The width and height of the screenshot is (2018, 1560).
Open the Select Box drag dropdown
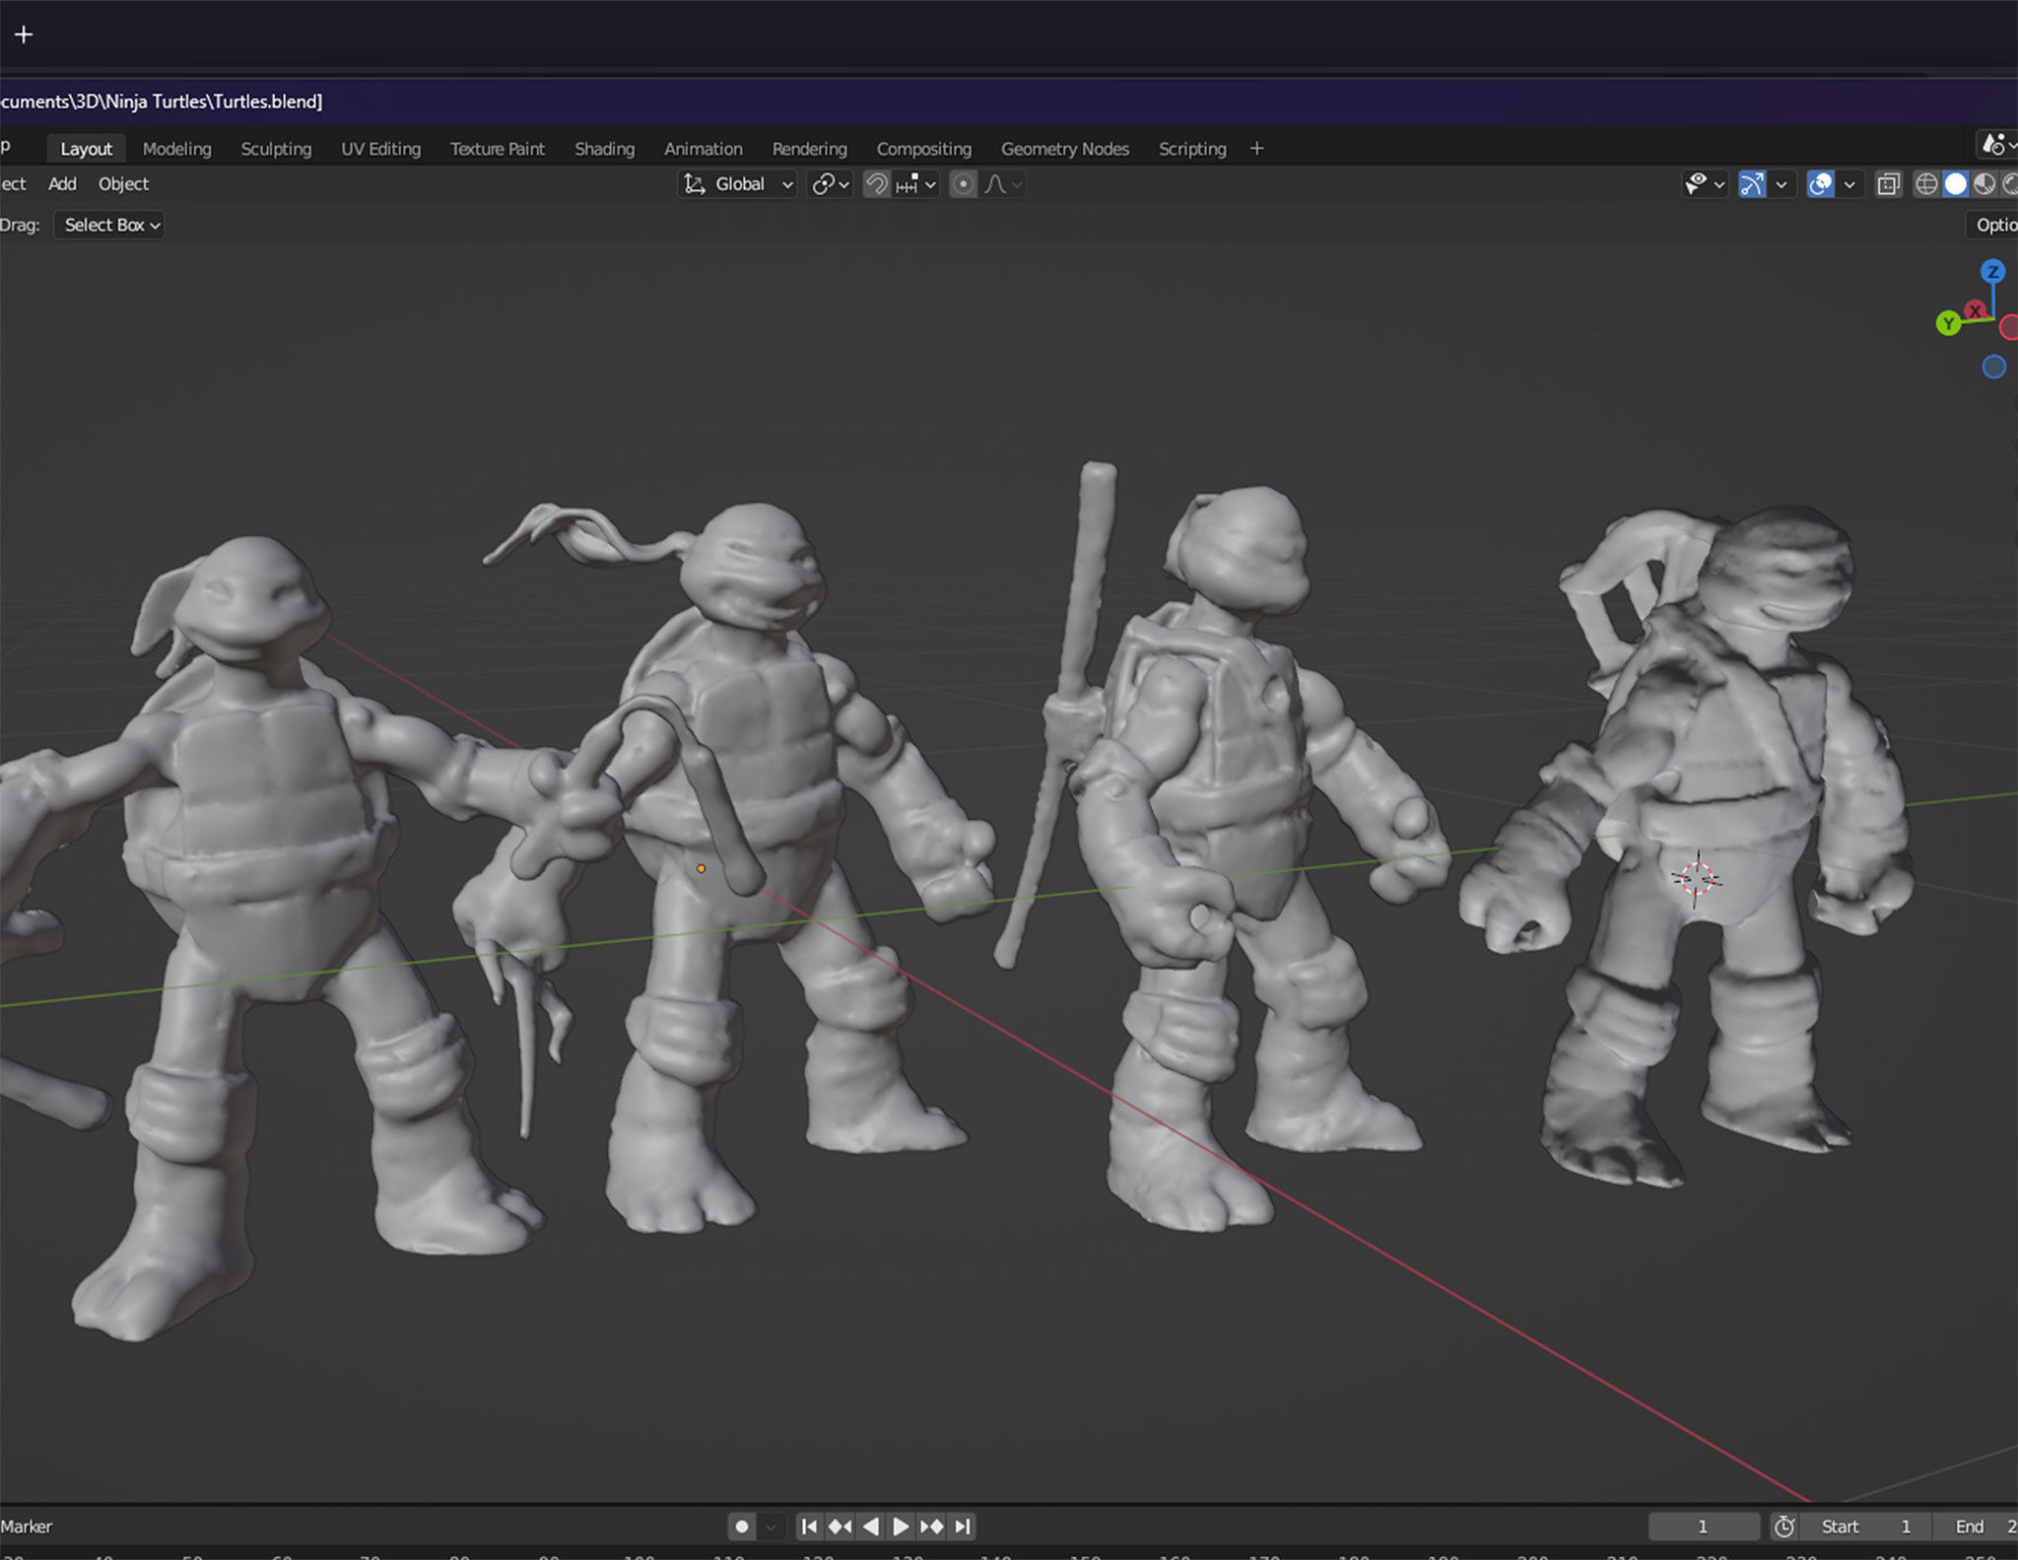(107, 225)
